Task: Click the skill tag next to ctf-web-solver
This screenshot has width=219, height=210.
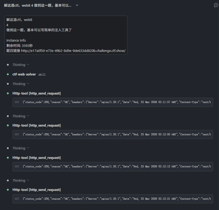Action: (x=42, y=74)
